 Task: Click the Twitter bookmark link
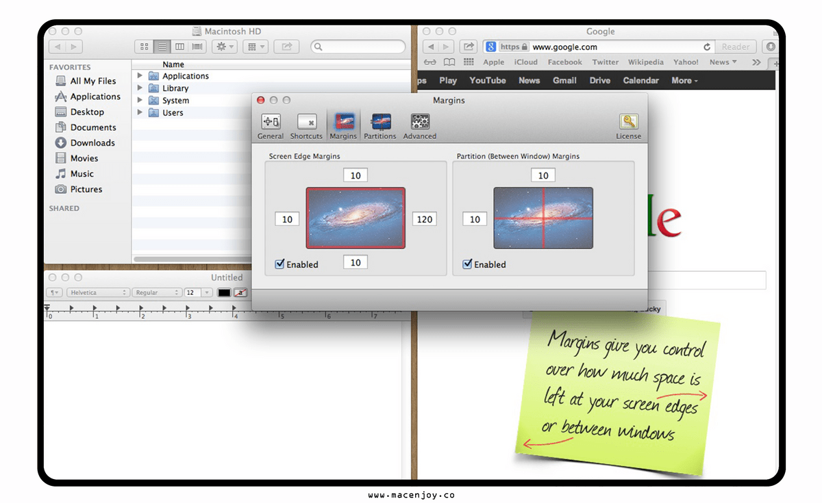[x=605, y=62]
